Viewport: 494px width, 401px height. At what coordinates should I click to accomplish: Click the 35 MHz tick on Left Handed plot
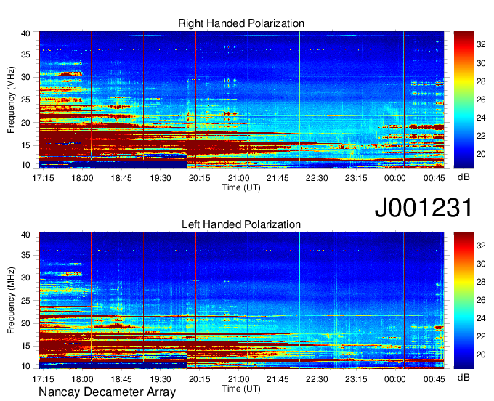[26, 255]
